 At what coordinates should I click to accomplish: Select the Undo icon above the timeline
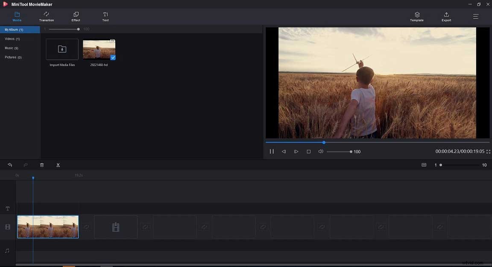(10, 165)
